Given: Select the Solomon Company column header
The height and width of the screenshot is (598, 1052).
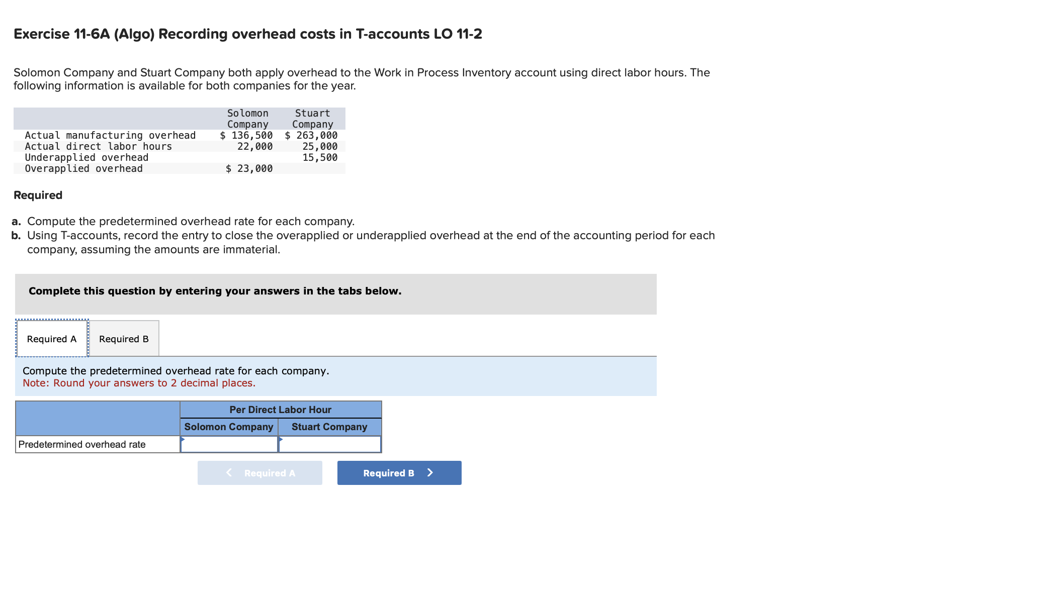Looking at the screenshot, I should 229,427.
